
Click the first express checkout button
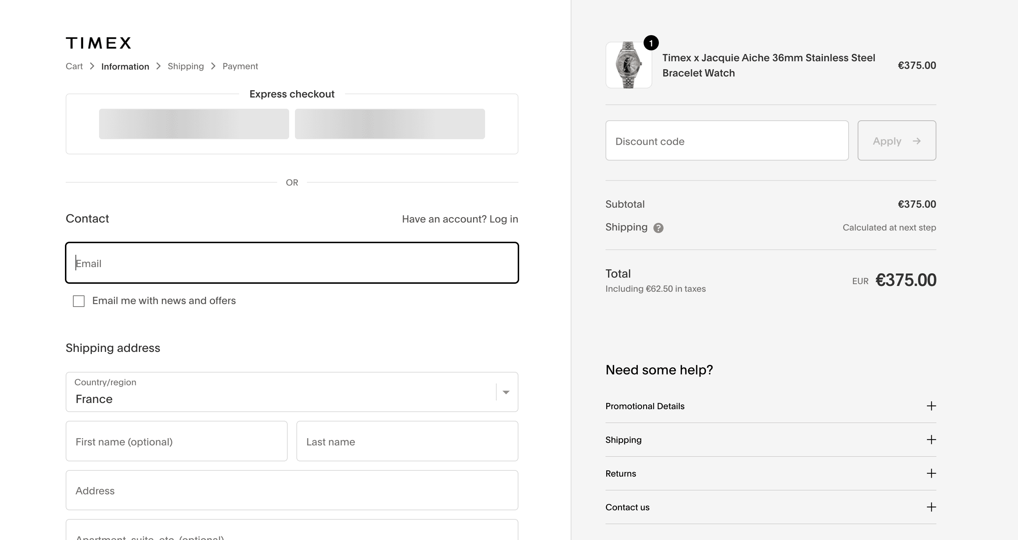[194, 124]
